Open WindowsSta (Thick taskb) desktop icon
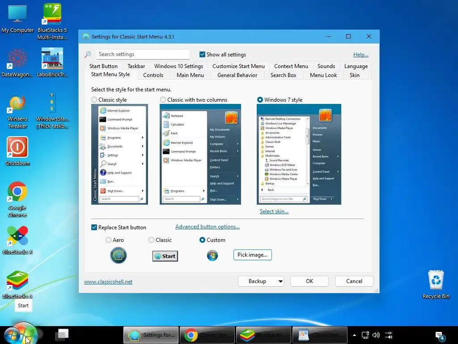 [x=52, y=111]
